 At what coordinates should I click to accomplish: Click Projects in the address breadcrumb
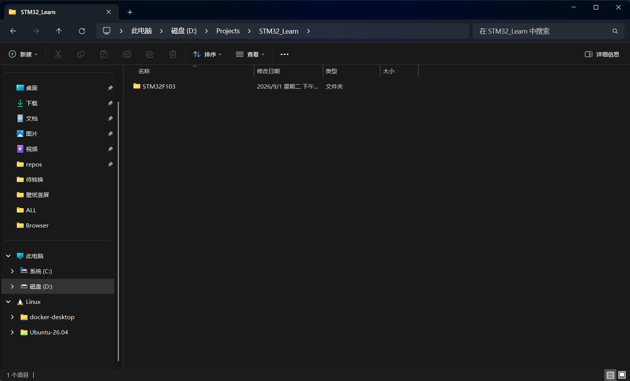coord(228,31)
